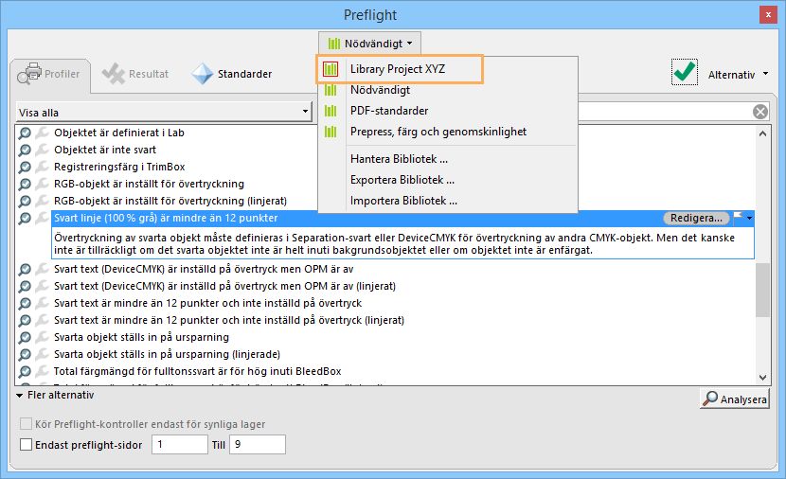This screenshot has width=786, height=479.
Task: Click the icon beside Prepress, färg och genomskinlighet
Action: [330, 132]
